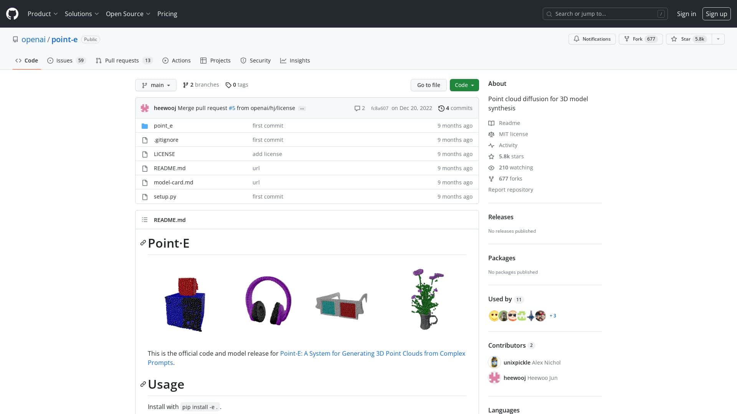Viewport: 737px width, 414px height.
Task: Open the star lists dropdown arrow
Action: point(718,39)
